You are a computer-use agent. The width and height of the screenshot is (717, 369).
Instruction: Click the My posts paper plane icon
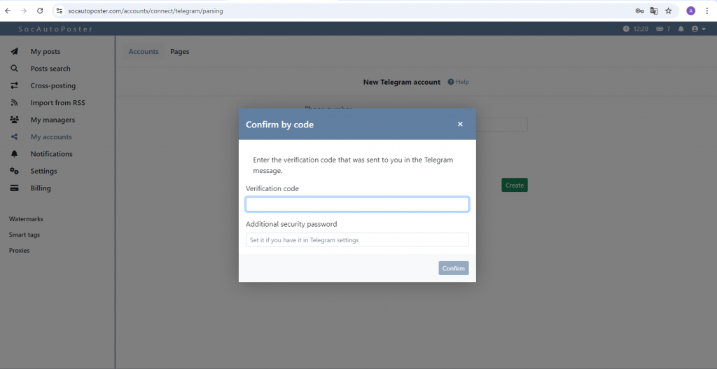(14, 52)
